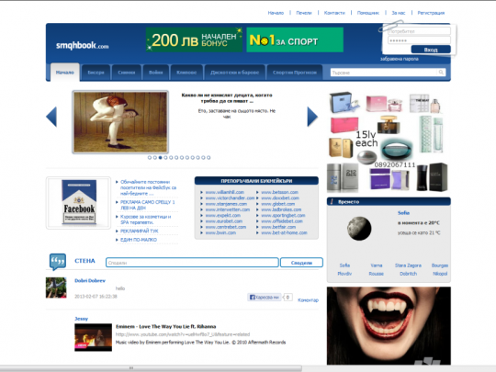
Task: Select Rousse weather city
Action: (x=376, y=274)
